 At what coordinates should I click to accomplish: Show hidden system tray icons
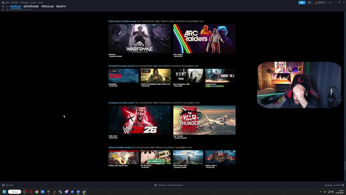pyautogui.click(x=321, y=192)
